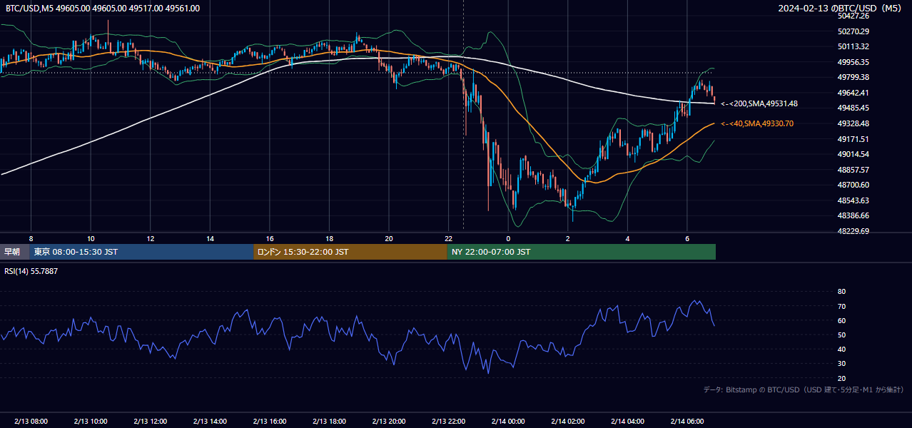Select the RSI scale value 40
The width and height of the screenshot is (912, 428).
tap(841, 349)
